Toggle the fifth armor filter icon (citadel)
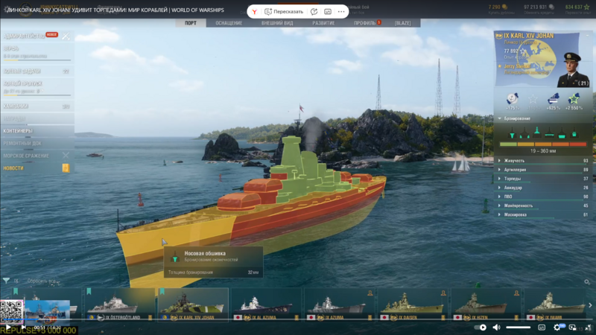This screenshot has height=335, width=596. pyautogui.click(x=562, y=133)
